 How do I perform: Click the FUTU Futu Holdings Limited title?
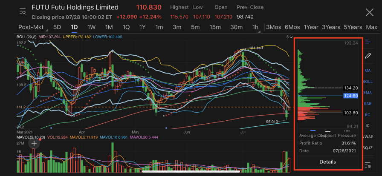75,7
